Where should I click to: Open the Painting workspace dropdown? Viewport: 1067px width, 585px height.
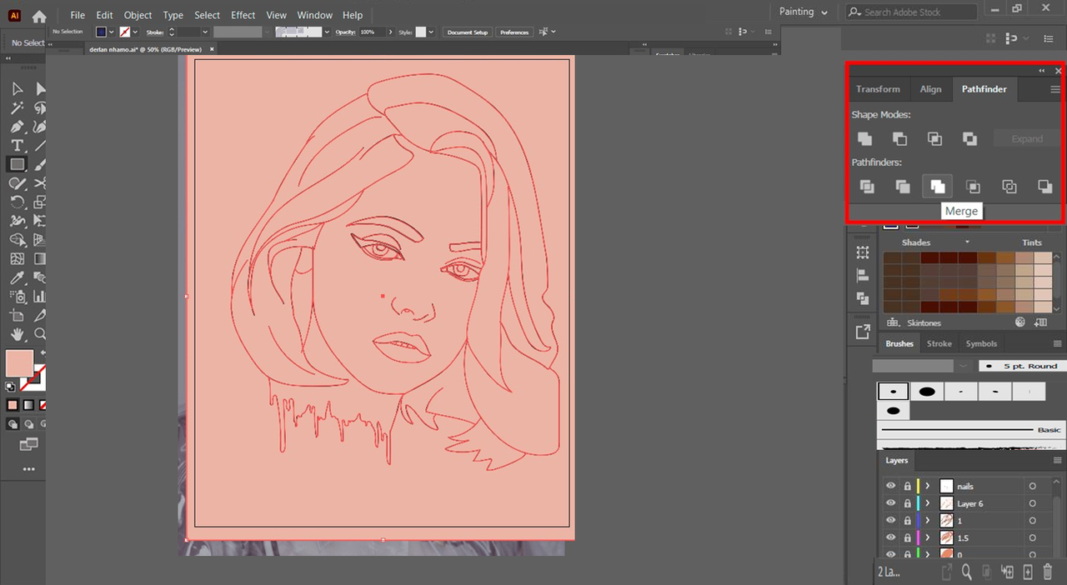tap(803, 12)
